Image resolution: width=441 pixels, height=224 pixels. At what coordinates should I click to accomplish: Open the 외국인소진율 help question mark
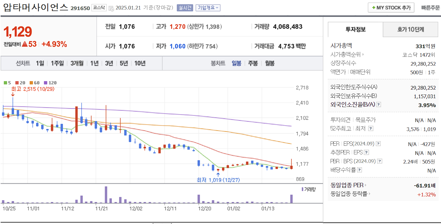[378, 104]
